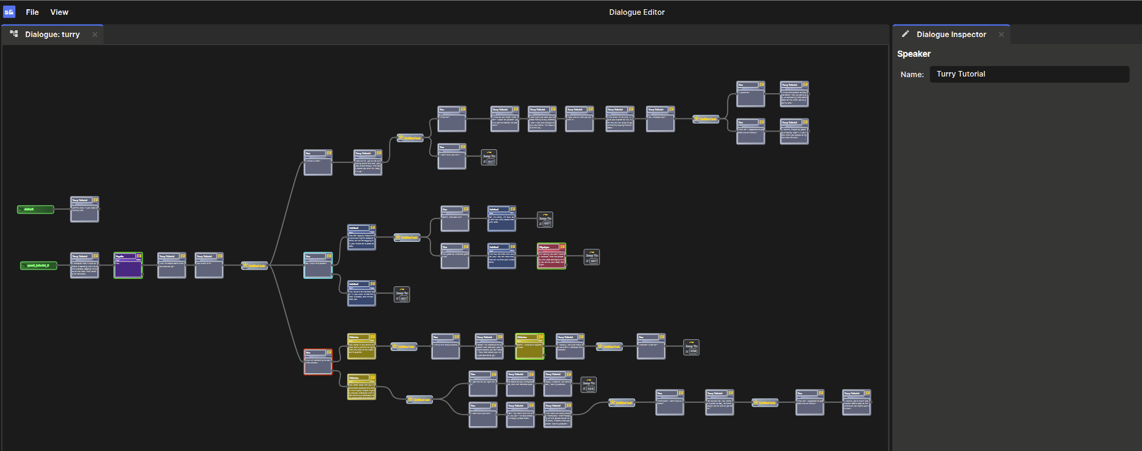Select the crimson node with green border
The width and height of the screenshot is (1142, 451).
[x=552, y=256]
